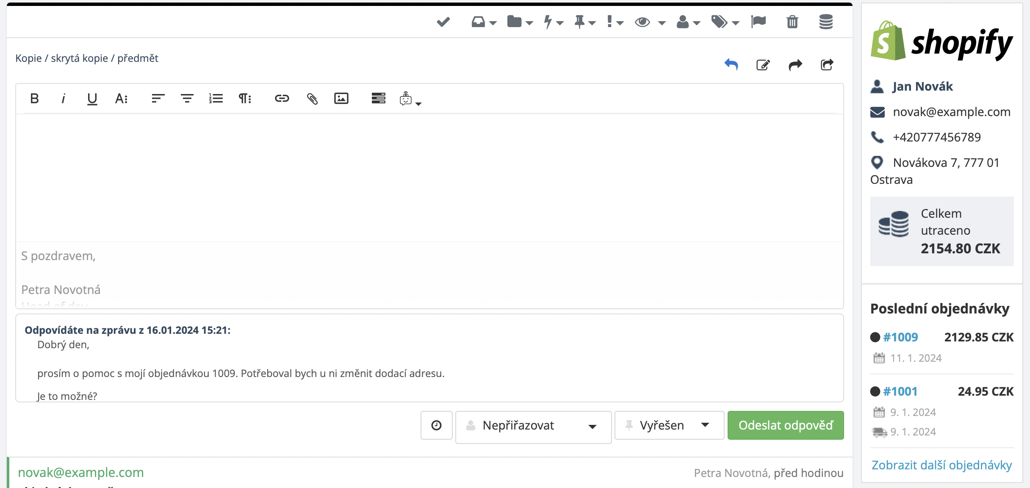Click the trash icon to delete the ticket

792,22
